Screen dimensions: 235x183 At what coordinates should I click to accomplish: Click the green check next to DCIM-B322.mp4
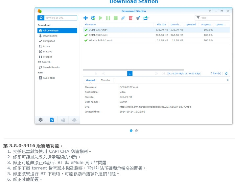[x=86, y=35]
